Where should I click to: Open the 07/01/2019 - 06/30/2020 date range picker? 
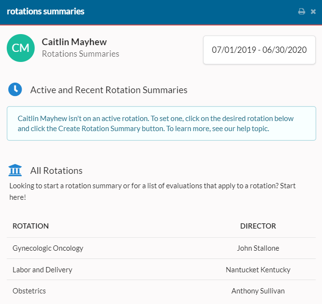click(259, 50)
